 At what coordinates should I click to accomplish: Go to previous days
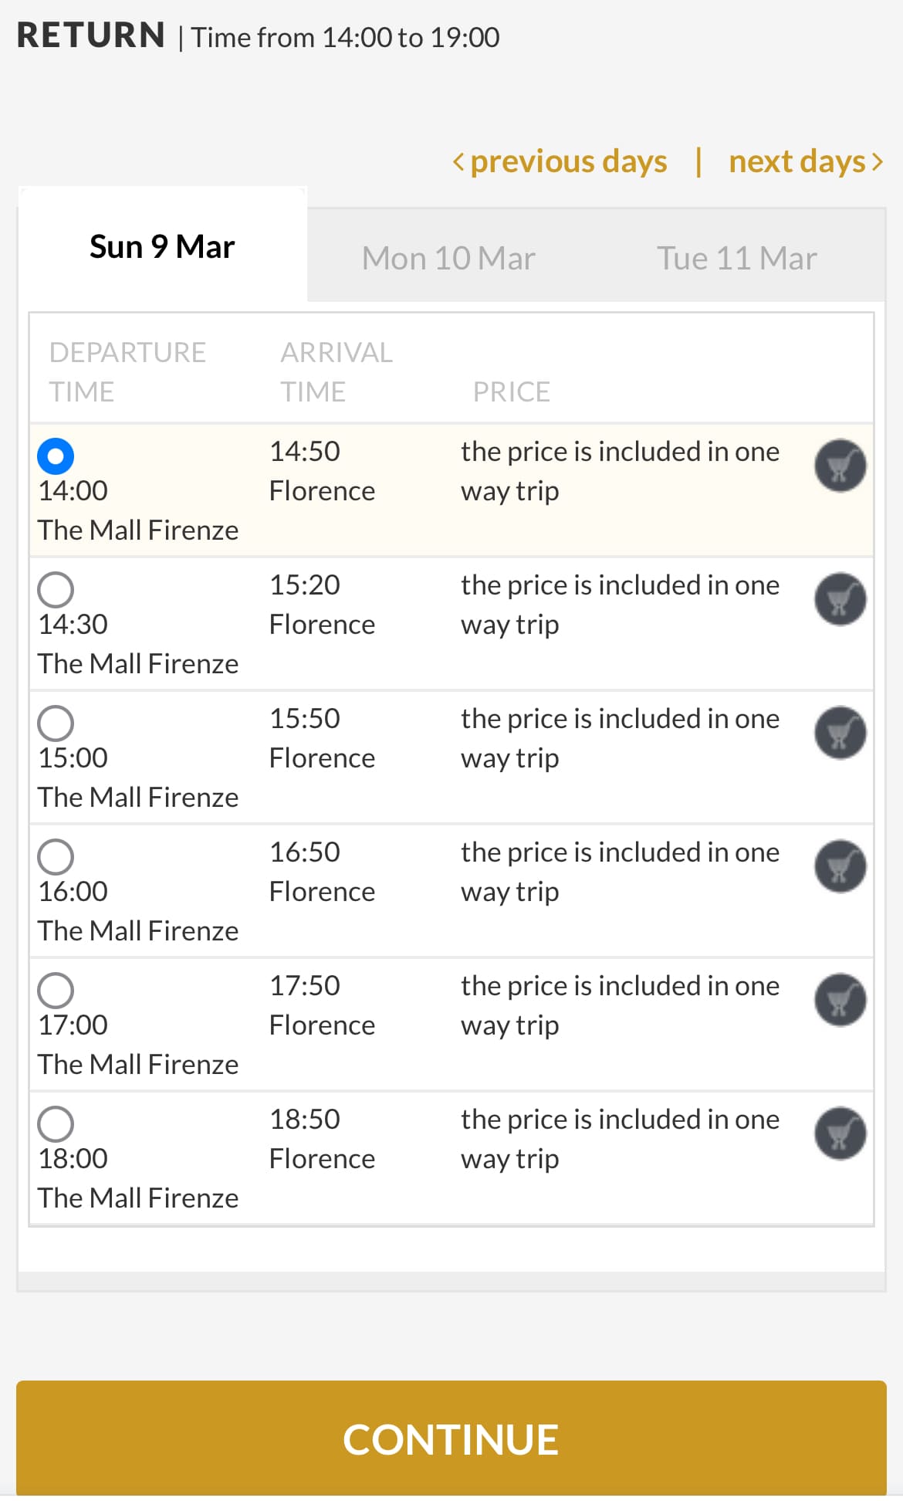[560, 161]
